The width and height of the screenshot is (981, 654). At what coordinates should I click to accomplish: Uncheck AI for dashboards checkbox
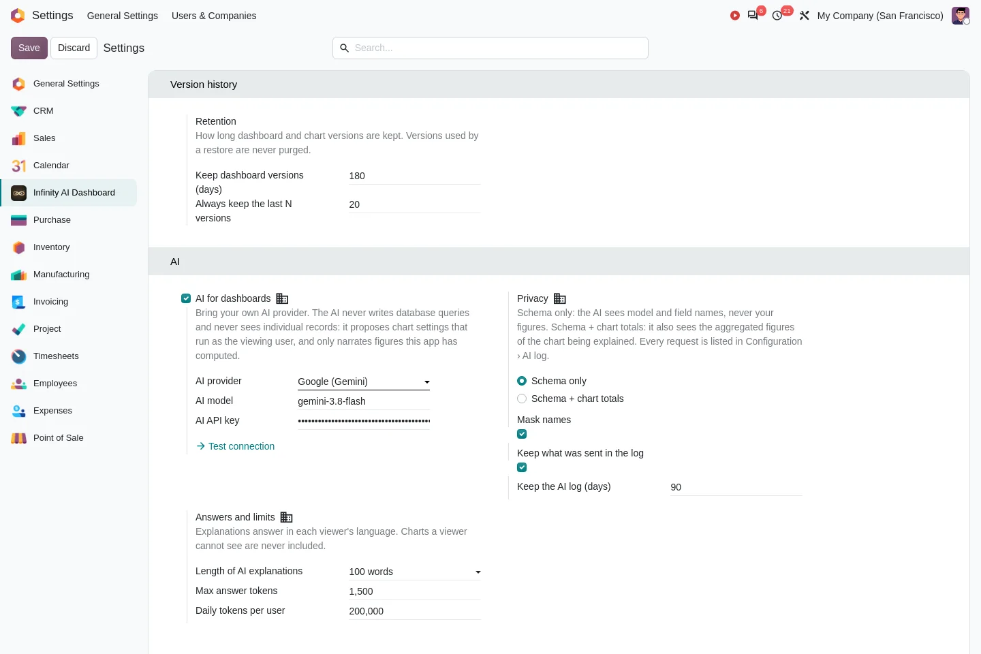[x=186, y=298]
